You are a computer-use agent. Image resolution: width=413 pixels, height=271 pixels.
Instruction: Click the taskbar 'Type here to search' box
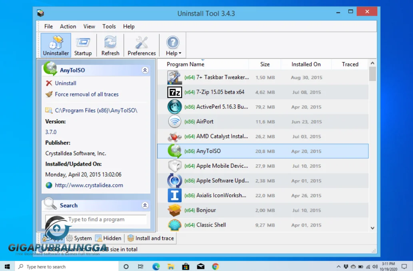(67, 267)
